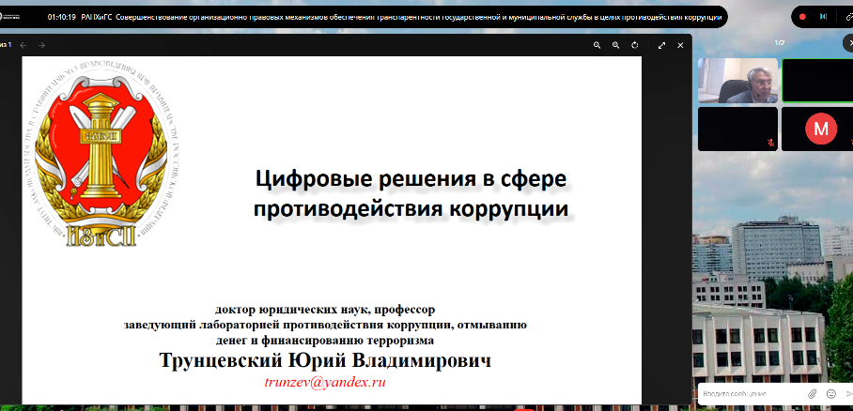Image resolution: width=853 pixels, height=411 pixels.
Task: Click the slide title Цифровые решения
Action: 411,193
